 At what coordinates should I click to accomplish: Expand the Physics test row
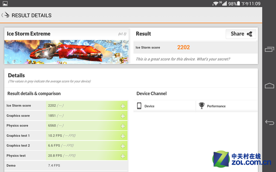coord(123,156)
